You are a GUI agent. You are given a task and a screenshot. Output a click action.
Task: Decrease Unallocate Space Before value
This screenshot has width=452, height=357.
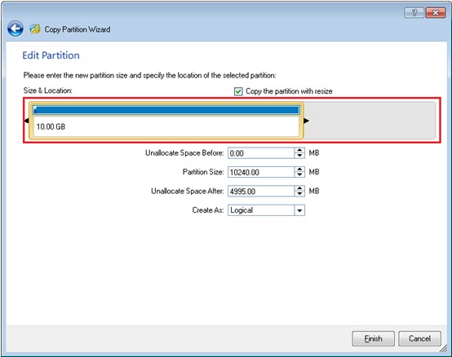[x=299, y=156]
